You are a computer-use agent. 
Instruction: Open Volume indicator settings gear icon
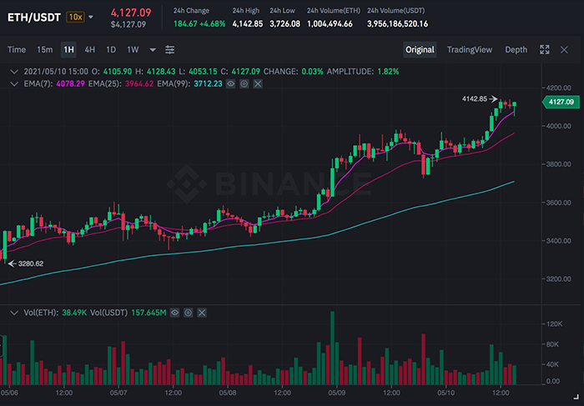(188, 313)
